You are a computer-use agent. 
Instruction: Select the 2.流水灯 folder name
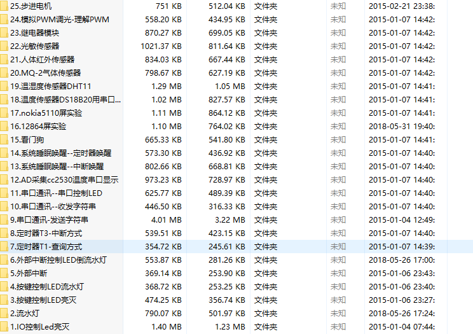[x=25, y=313]
